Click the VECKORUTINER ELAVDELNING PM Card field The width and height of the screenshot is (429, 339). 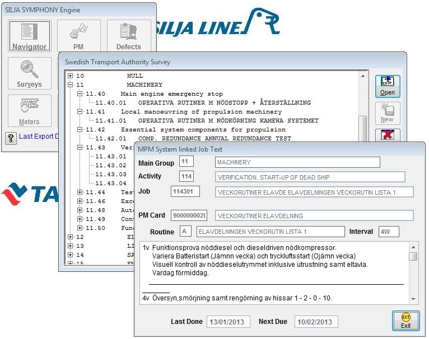coord(314,216)
